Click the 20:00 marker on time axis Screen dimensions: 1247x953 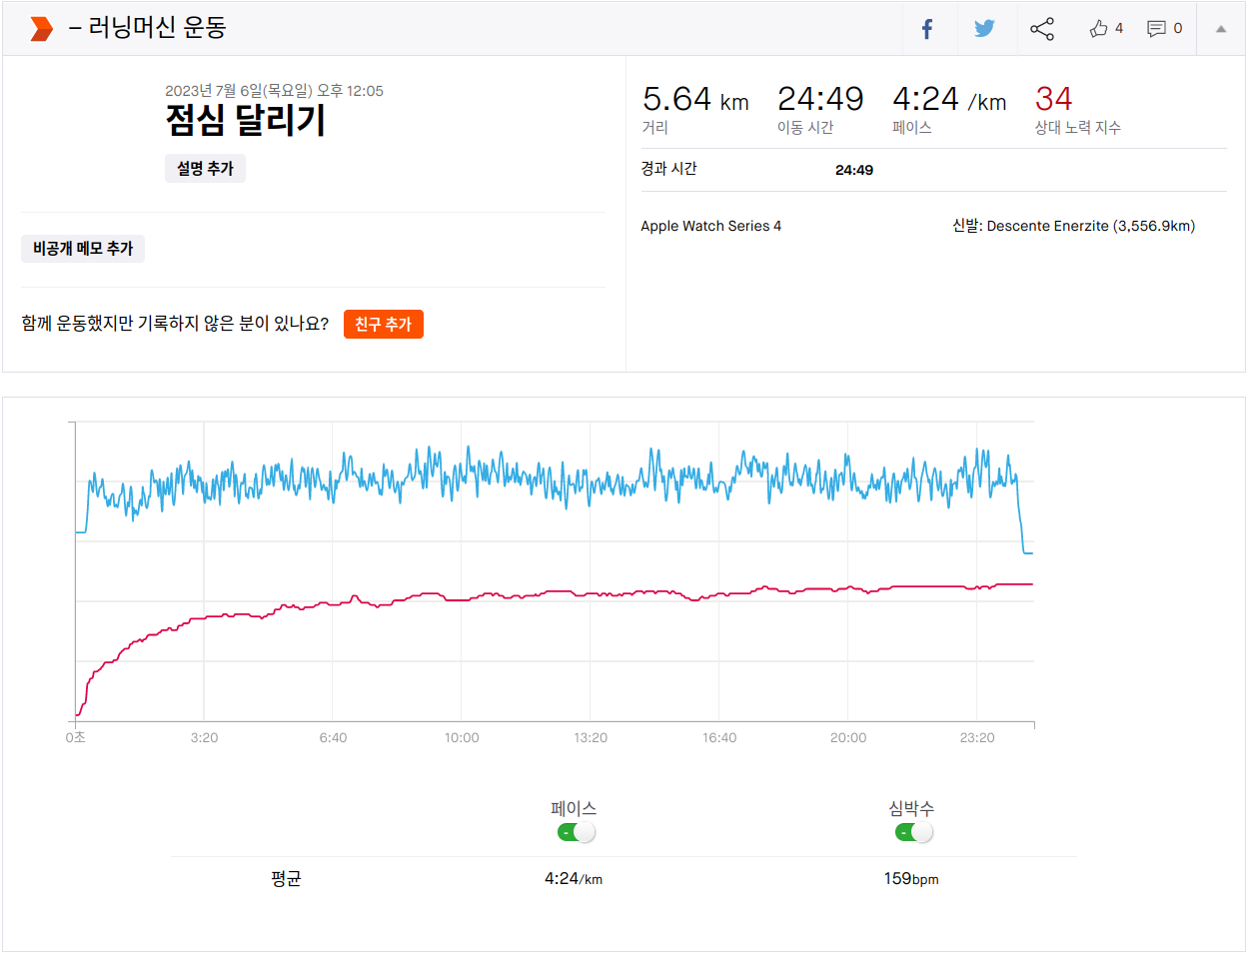848,738
